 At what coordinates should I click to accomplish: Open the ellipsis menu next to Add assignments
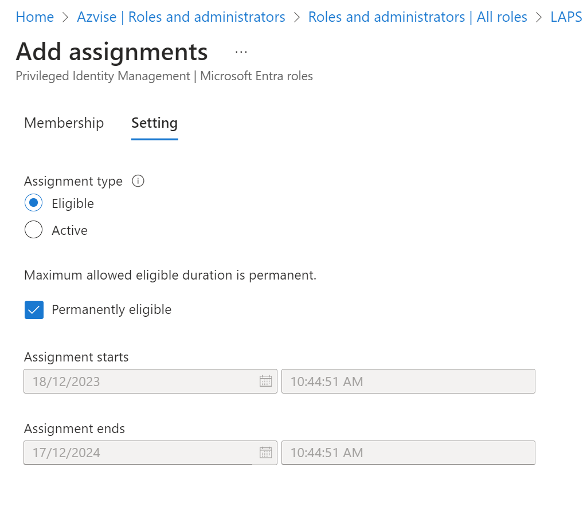[241, 52]
